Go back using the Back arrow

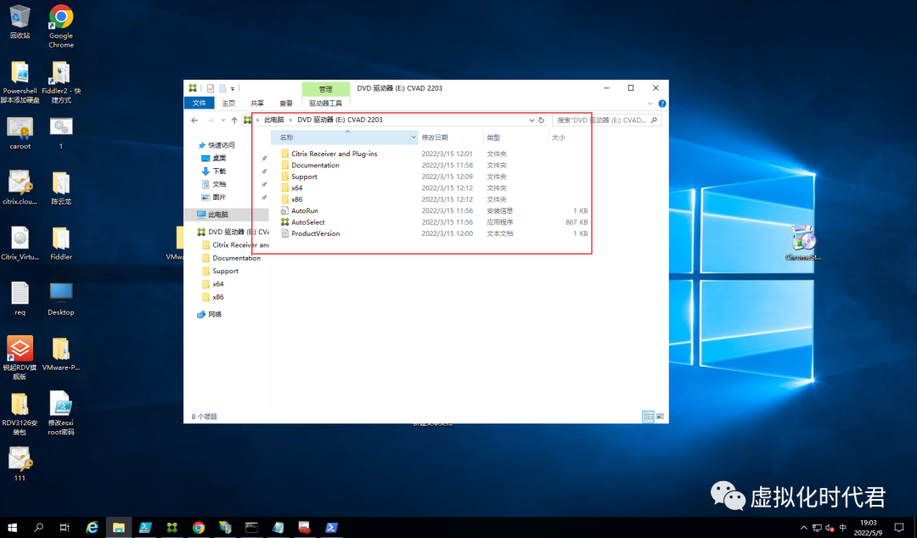point(194,120)
